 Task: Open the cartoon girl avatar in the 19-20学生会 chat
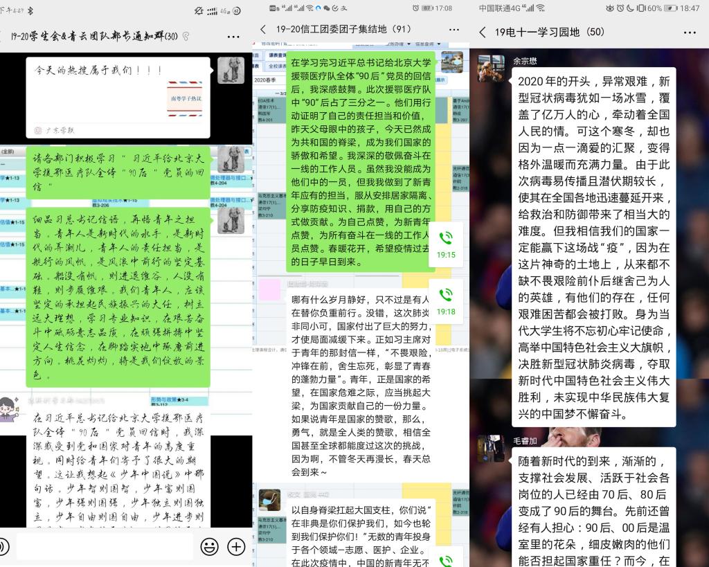tap(8, 409)
